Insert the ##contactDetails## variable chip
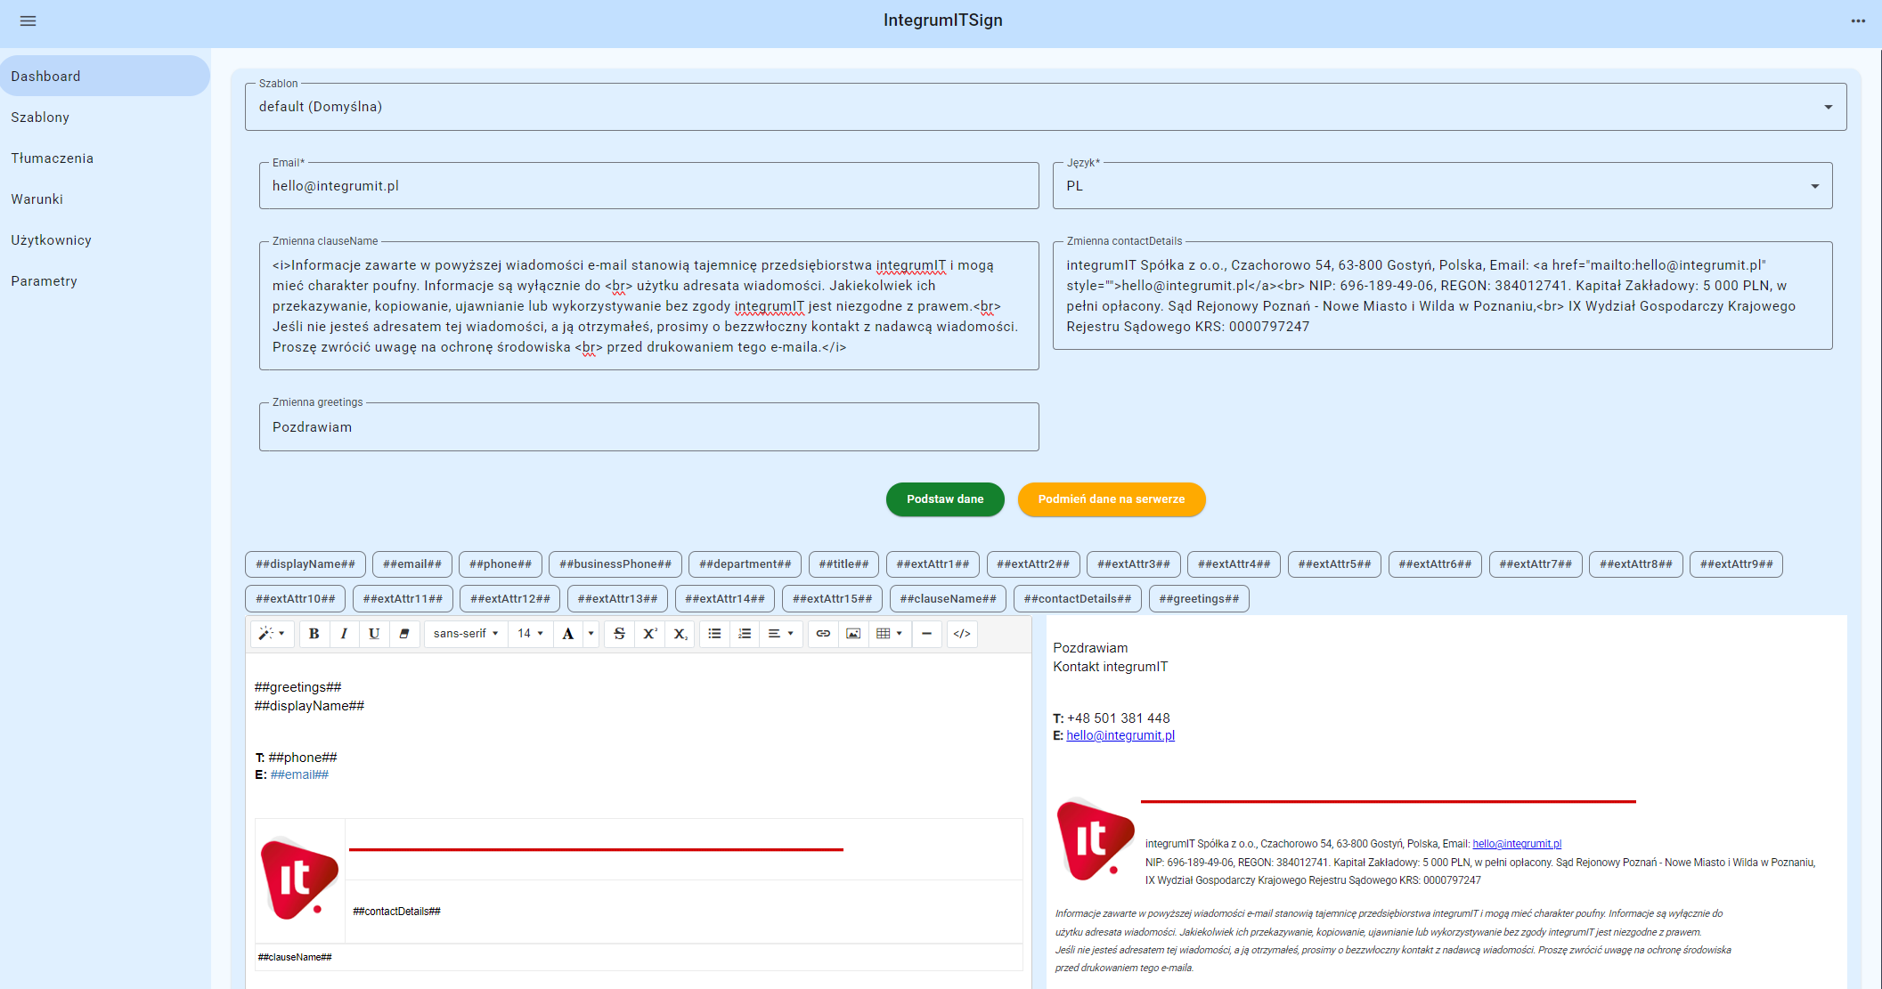The image size is (1882, 989). coord(1078,599)
